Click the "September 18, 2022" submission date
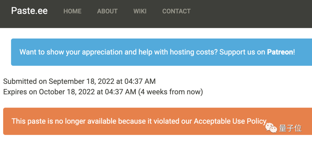 (x=81, y=81)
